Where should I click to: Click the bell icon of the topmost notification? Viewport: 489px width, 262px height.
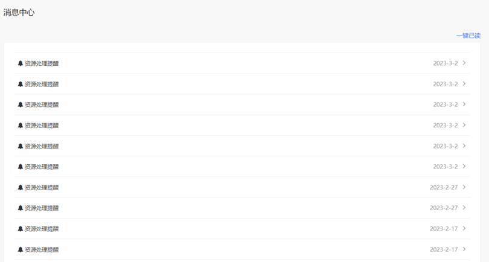tap(21, 63)
